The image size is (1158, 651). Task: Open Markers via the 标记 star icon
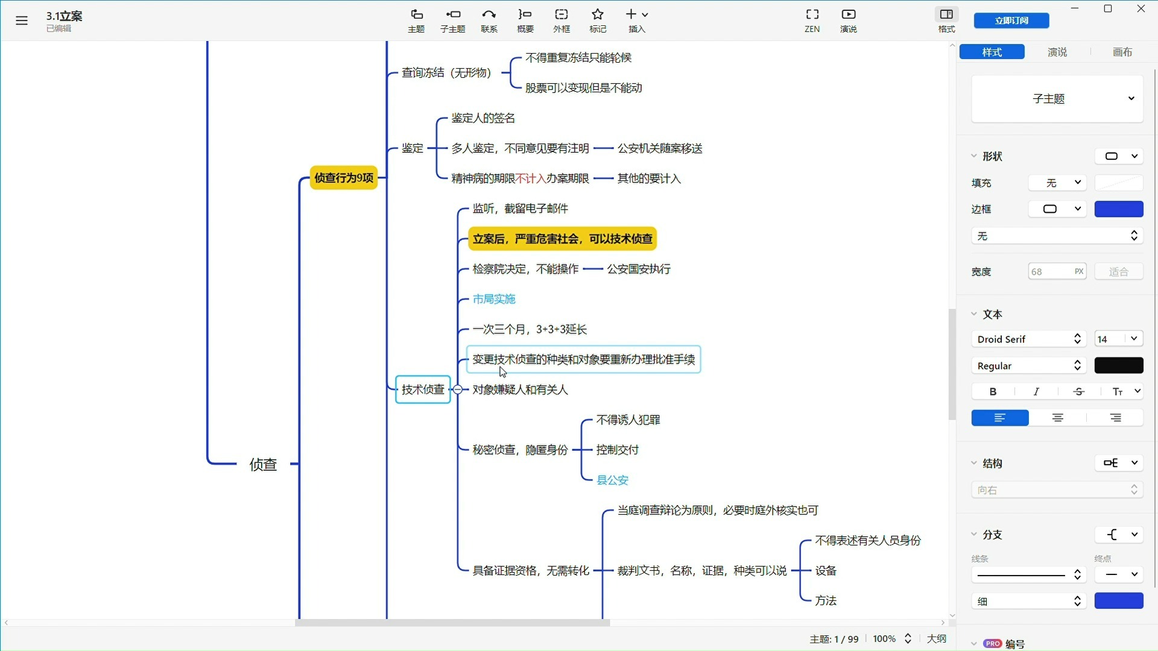597,20
